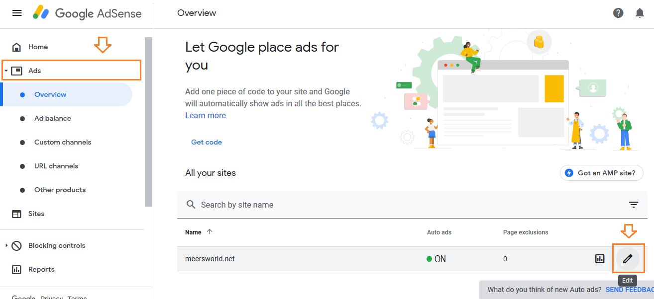Open the notifications bell
This screenshot has width=654, height=299.
pyautogui.click(x=640, y=13)
